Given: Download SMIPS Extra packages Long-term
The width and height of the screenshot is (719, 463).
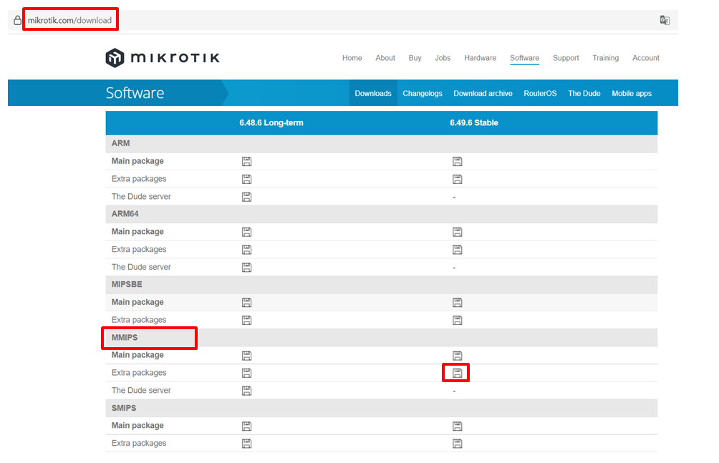Looking at the screenshot, I should click(246, 444).
